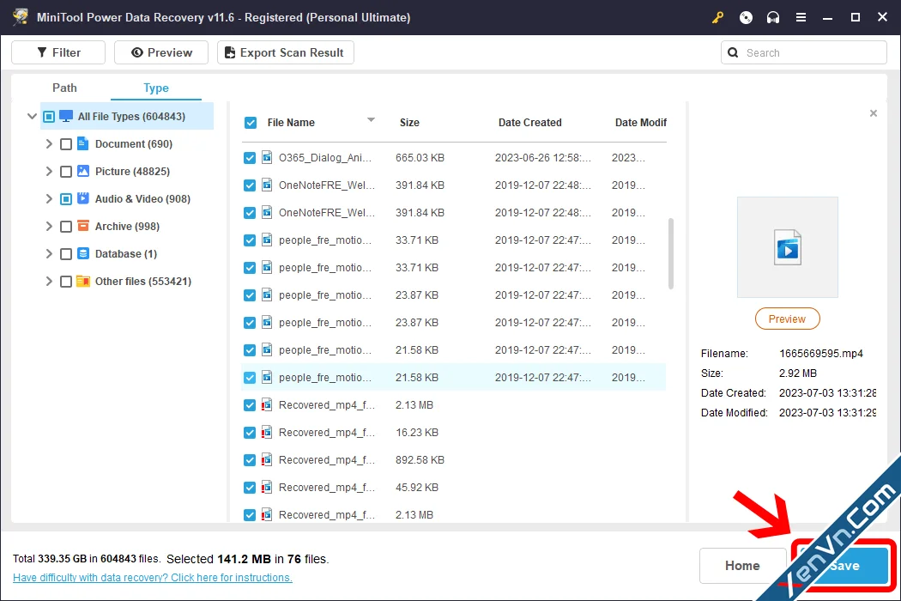Click the Archive category icon
901x601 pixels.
pos(82,226)
